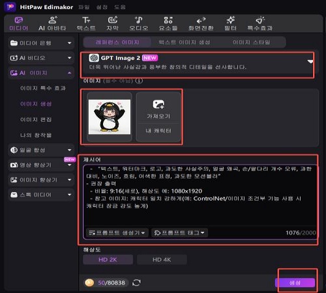Click the NEW badge beside GPT Image 2
326x293 pixels.
[150, 58]
